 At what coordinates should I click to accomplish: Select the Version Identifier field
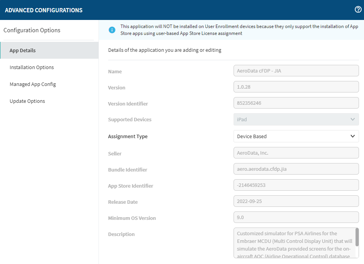point(296,103)
